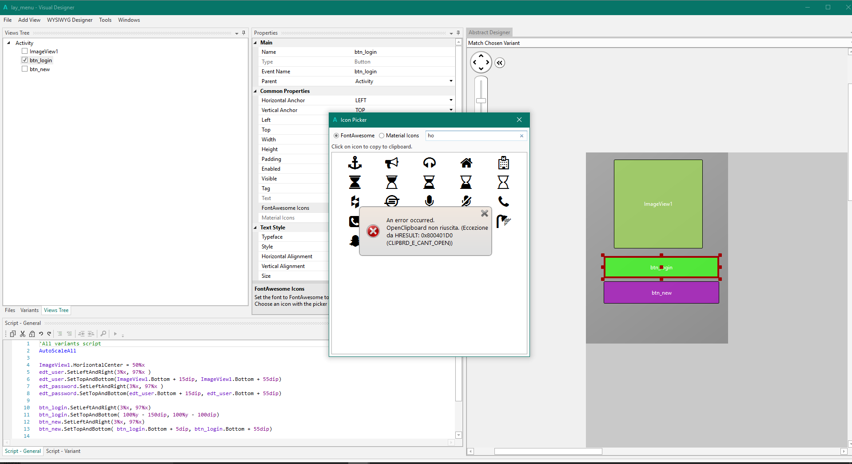Screen dimensions: 852x464
Task: Uncheck the btn_login checkbox
Action: tap(25, 60)
